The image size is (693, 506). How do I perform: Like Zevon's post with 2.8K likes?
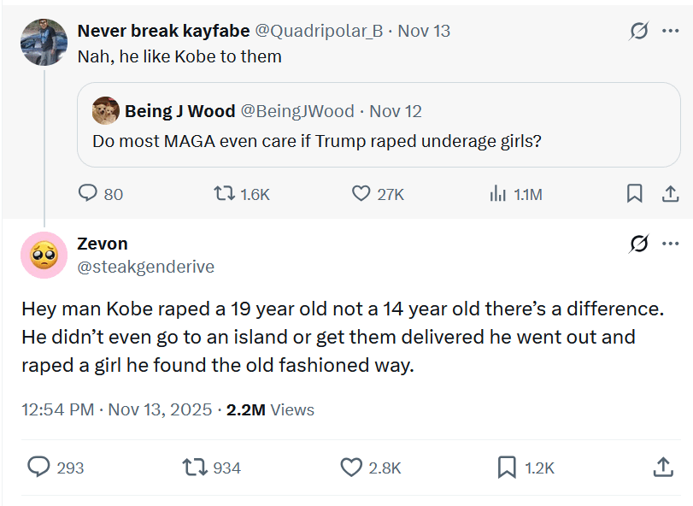click(x=351, y=467)
